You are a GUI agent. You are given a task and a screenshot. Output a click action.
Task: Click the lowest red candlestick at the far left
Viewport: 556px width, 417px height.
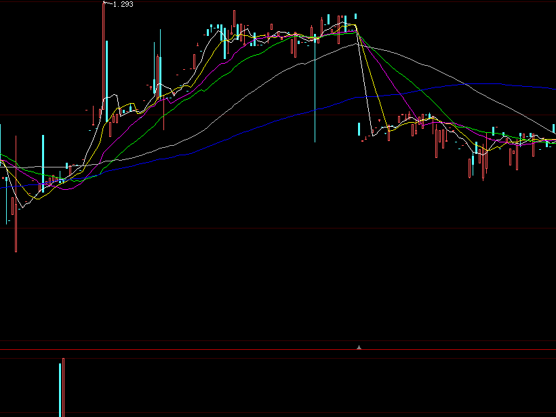(16, 231)
